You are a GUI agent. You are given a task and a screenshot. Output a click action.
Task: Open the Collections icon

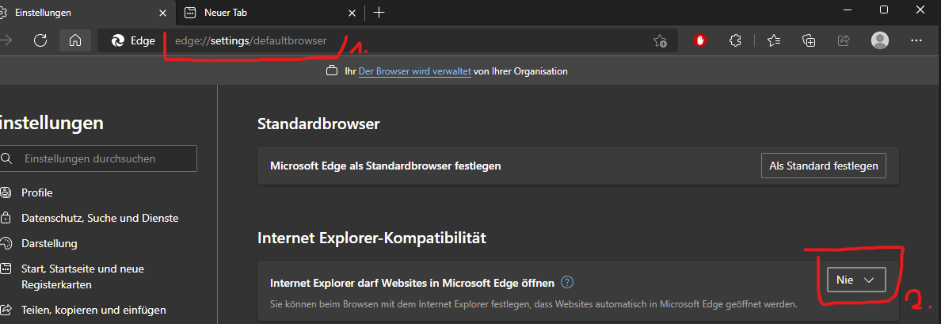(809, 40)
